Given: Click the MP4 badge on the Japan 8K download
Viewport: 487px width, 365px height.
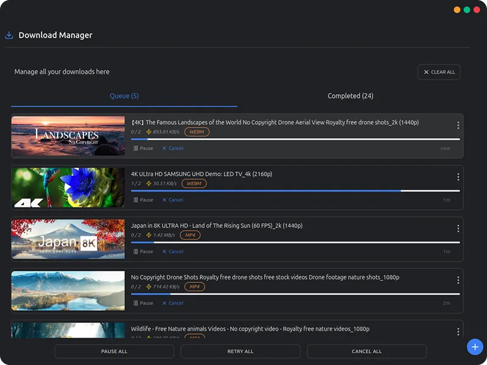Looking at the screenshot, I should (190, 235).
